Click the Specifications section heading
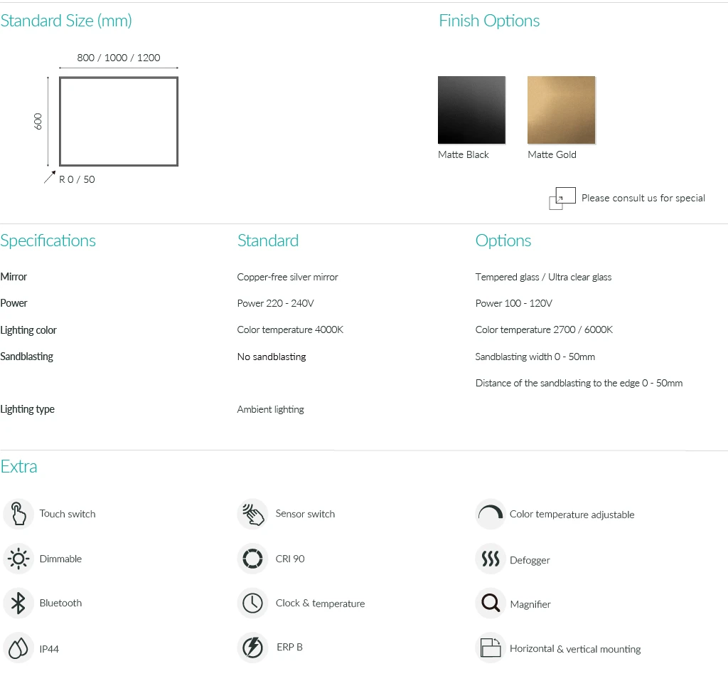This screenshot has width=728, height=691. pyautogui.click(x=48, y=241)
